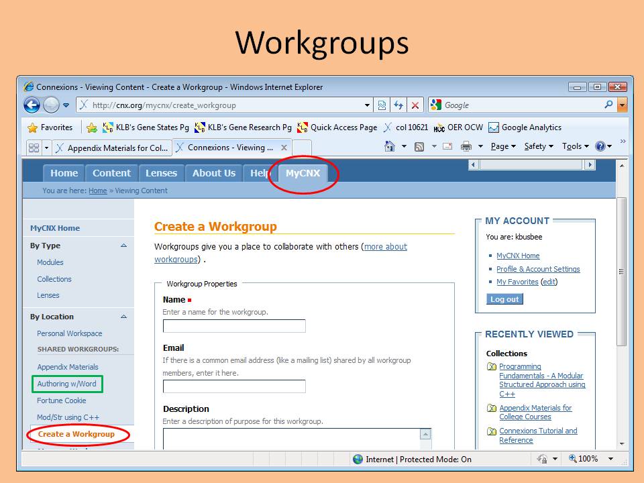644x483 pixels.
Task: Collapse the By Type section arrow
Action: (123, 246)
